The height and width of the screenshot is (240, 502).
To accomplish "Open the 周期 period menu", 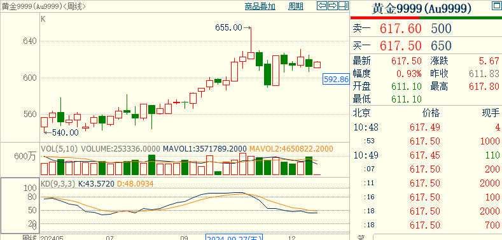I will (x=295, y=6).
